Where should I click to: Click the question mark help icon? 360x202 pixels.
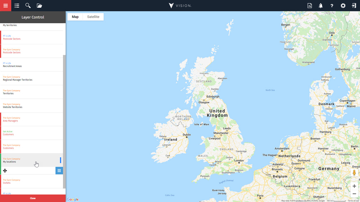[332, 6]
